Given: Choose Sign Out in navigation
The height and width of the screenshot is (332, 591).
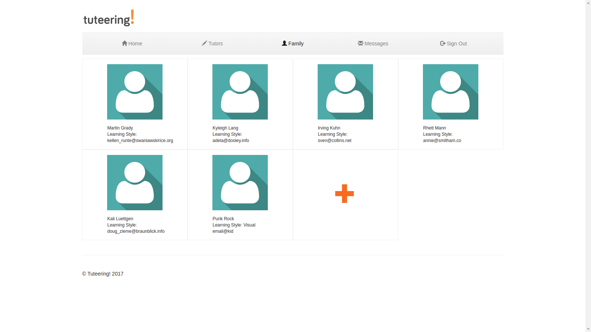Looking at the screenshot, I should tap(453, 44).
